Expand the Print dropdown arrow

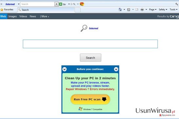[146, 10]
